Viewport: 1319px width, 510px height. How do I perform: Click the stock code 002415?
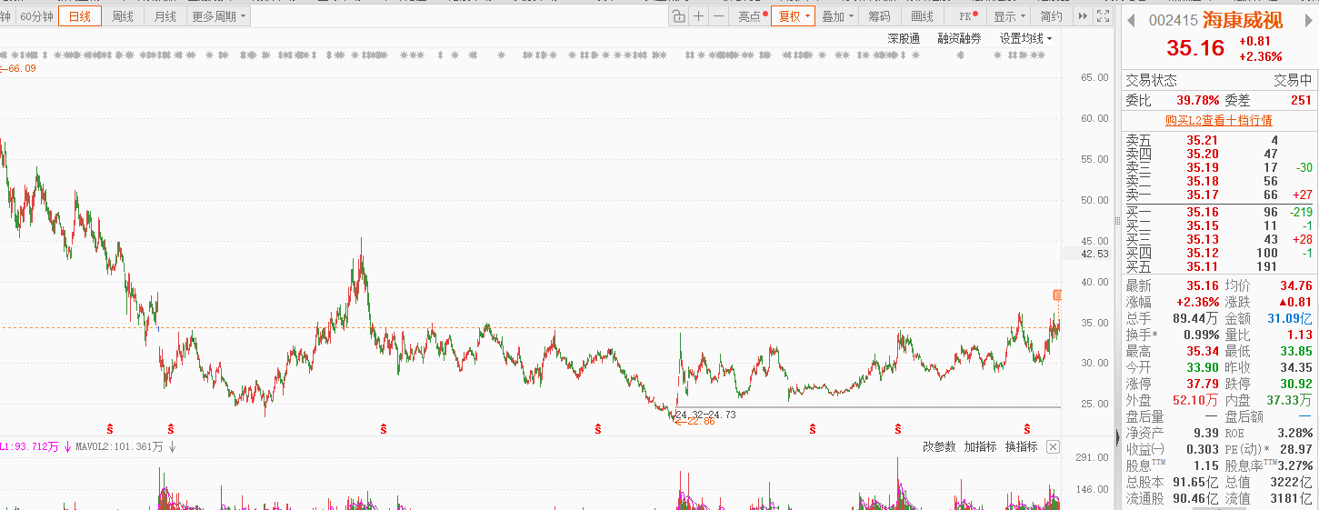1174,21
